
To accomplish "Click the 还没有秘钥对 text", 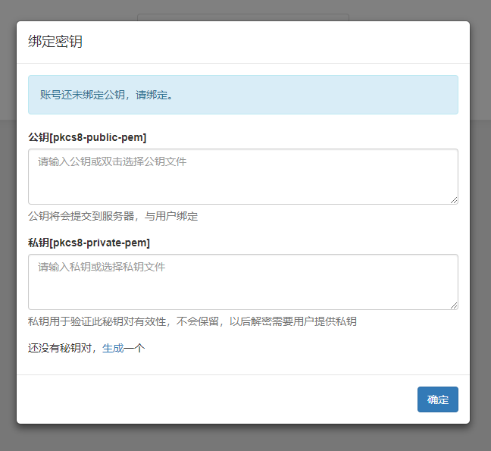I will [x=64, y=349].
